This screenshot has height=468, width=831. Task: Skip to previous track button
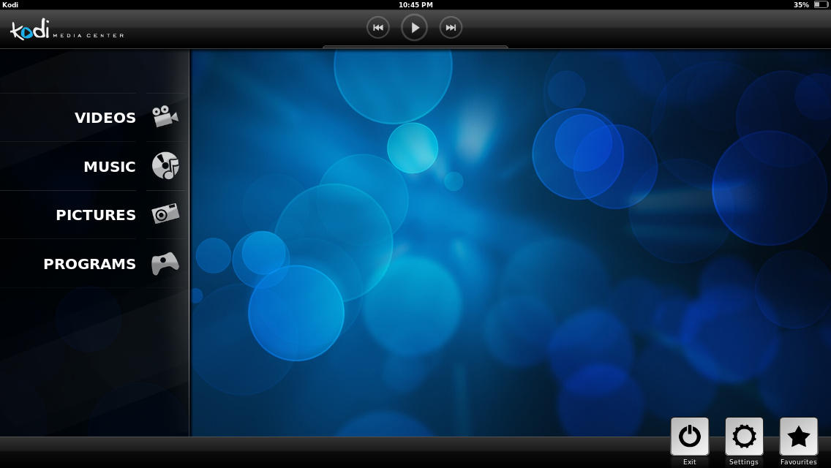[378, 28]
